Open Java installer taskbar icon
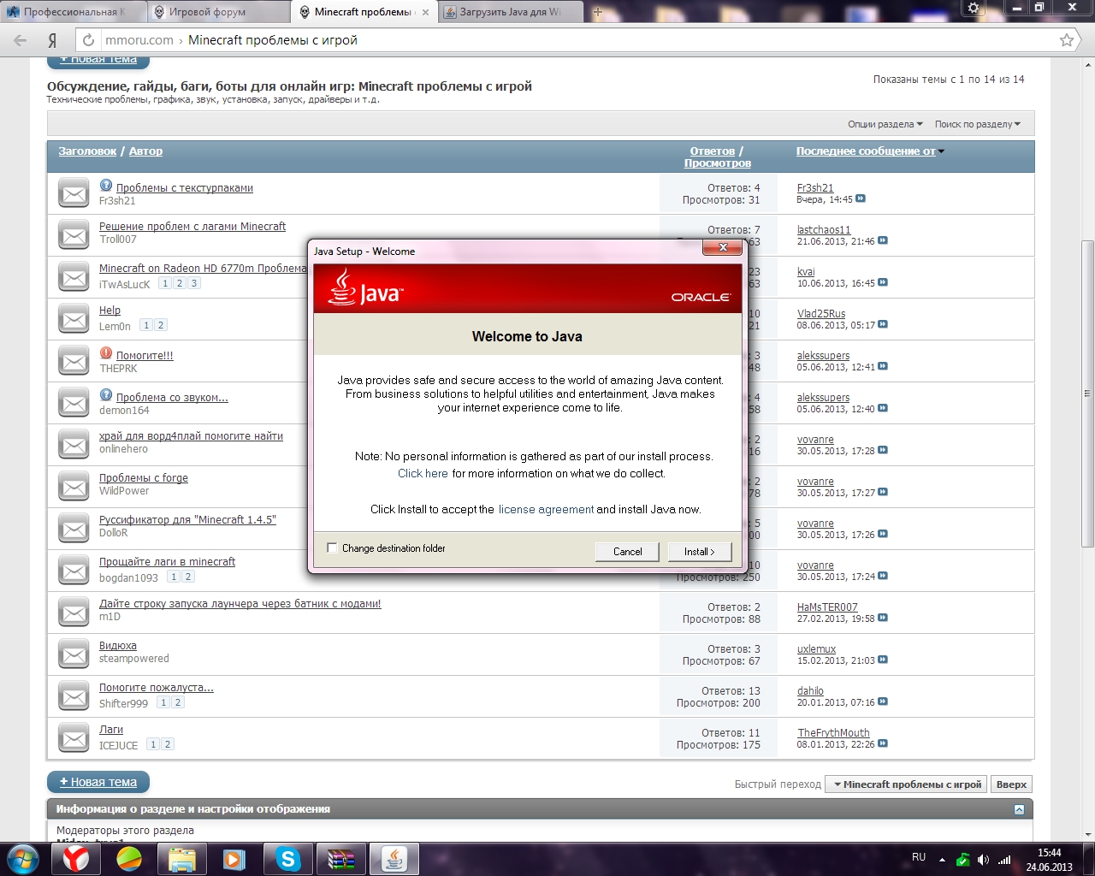The height and width of the screenshot is (876, 1095). [x=394, y=859]
